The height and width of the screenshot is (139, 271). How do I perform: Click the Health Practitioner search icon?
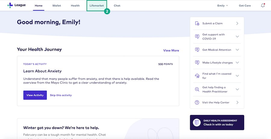click(x=197, y=89)
